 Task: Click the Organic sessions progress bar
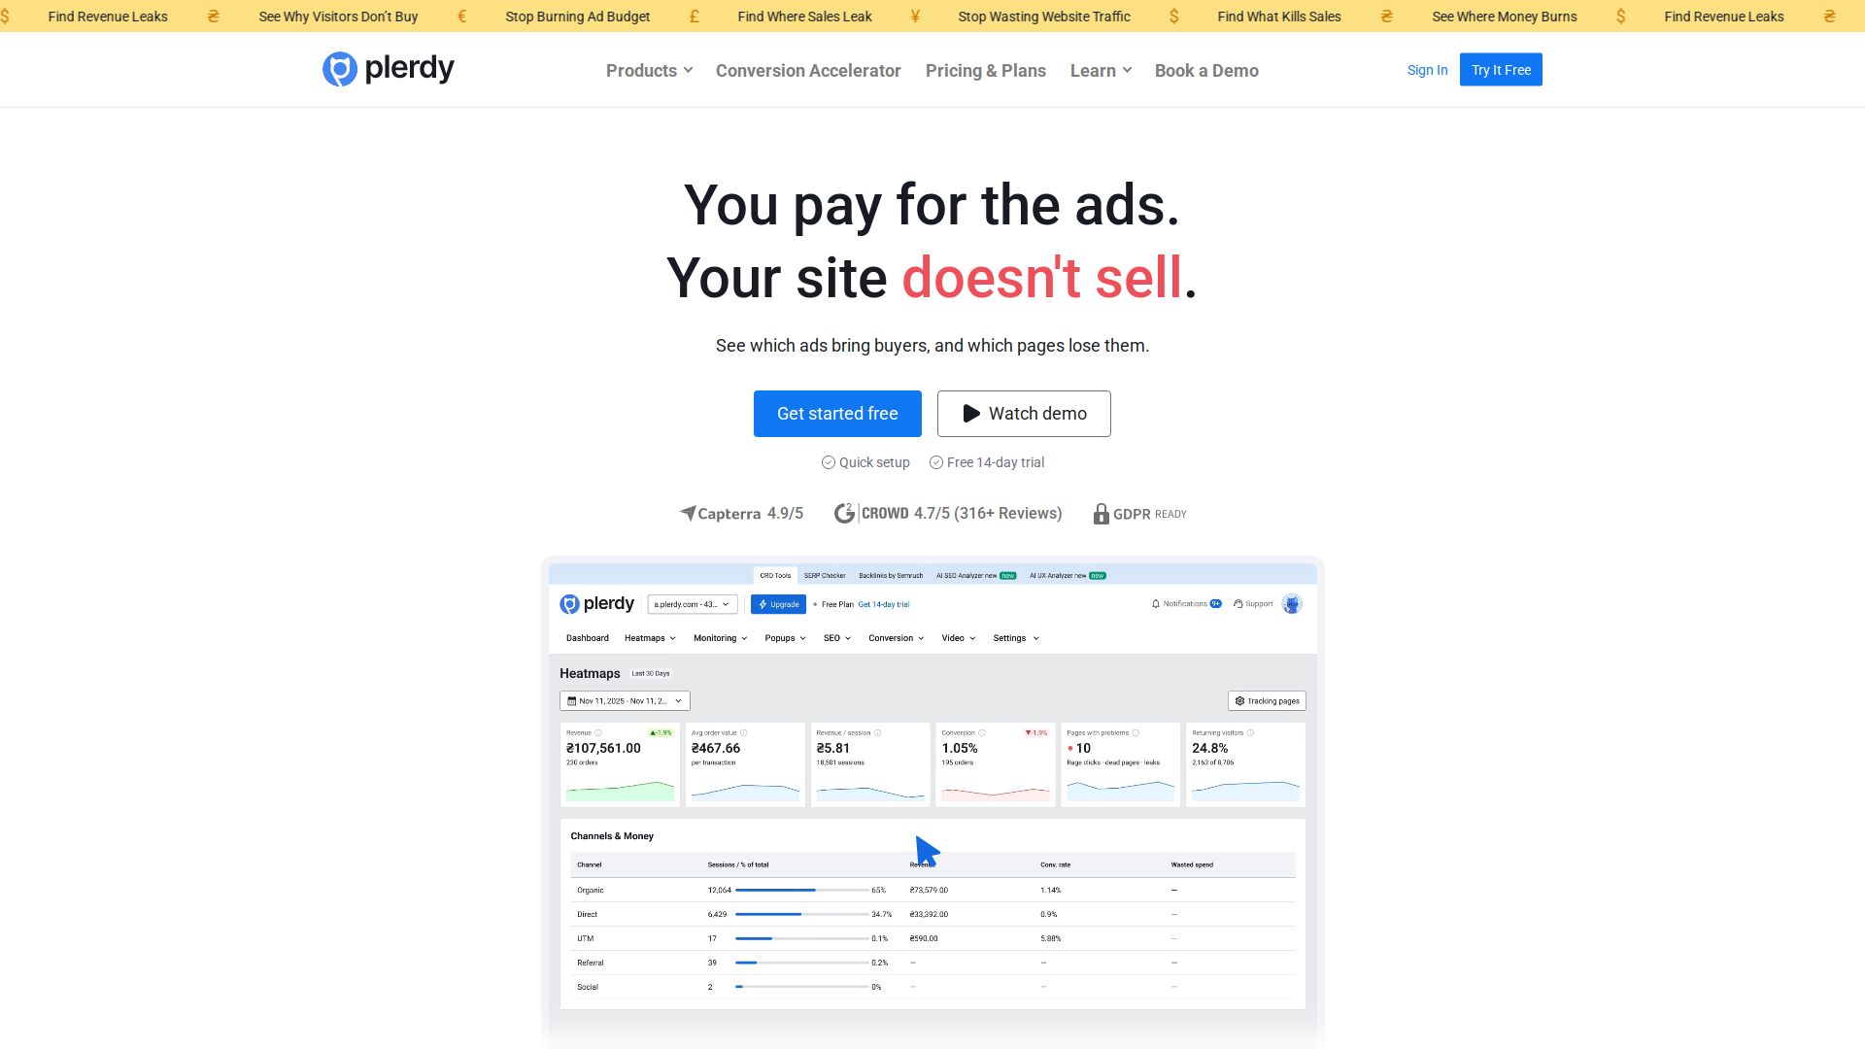point(801,890)
